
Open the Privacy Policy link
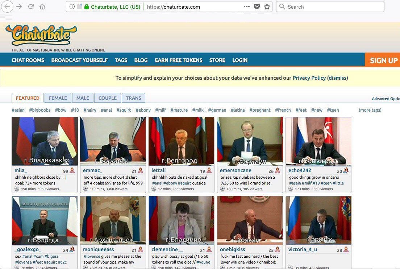tap(309, 78)
